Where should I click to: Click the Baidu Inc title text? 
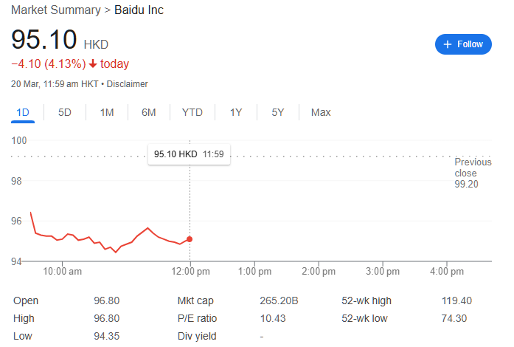139,10
